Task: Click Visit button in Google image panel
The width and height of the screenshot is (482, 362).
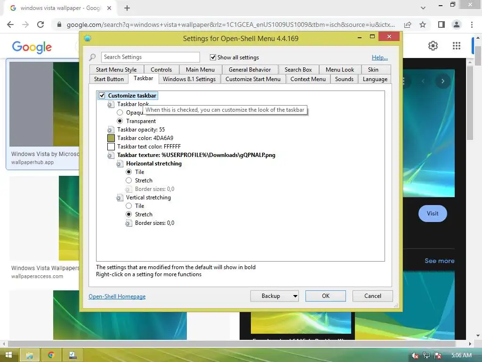Action: click(433, 214)
